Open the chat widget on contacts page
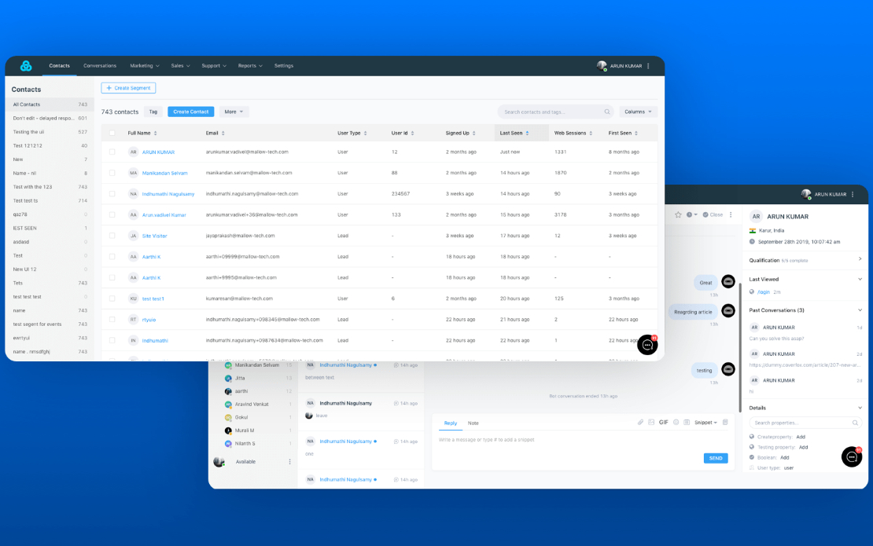Image resolution: width=873 pixels, height=546 pixels. tap(647, 345)
